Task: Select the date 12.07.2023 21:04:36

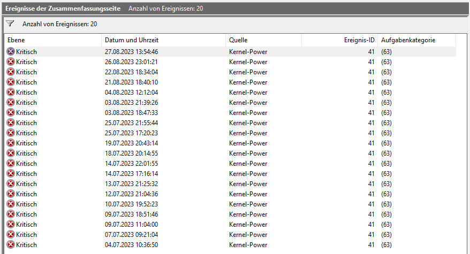Action: [x=131, y=195]
